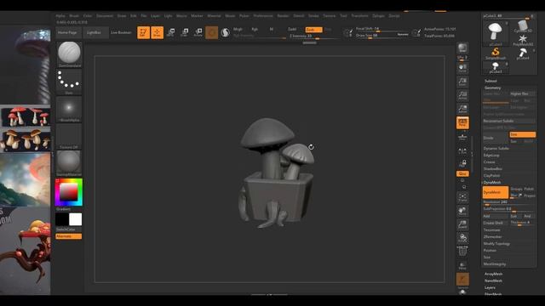The image size is (545, 306).
Task: Click the Create Shell button
Action: point(496,223)
